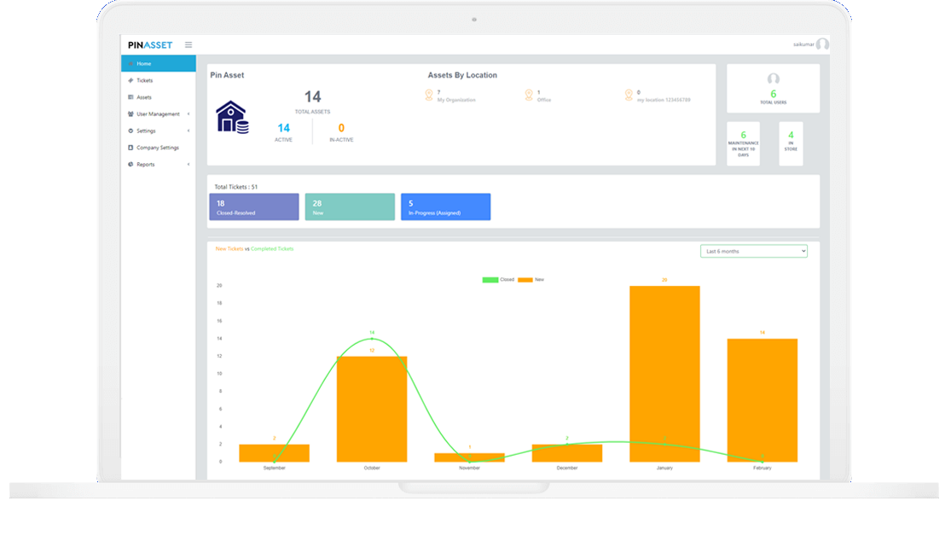Image resolution: width=951 pixels, height=536 pixels.
Task: Click the PINASSET logo
Action: [x=150, y=45]
